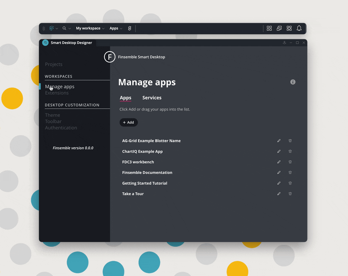Click the Smart Desktop Designer window icon
The width and height of the screenshot is (348, 276).
pos(45,43)
